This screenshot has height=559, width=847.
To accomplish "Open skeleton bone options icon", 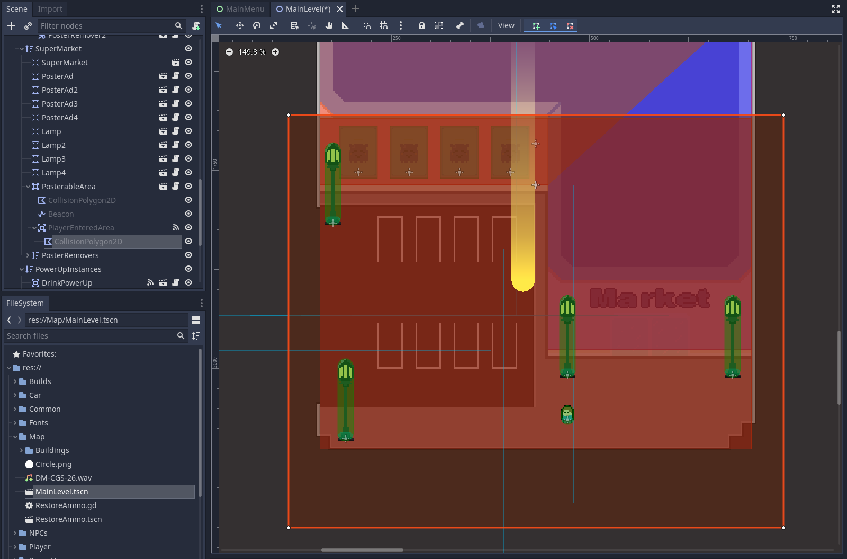I will click(460, 25).
